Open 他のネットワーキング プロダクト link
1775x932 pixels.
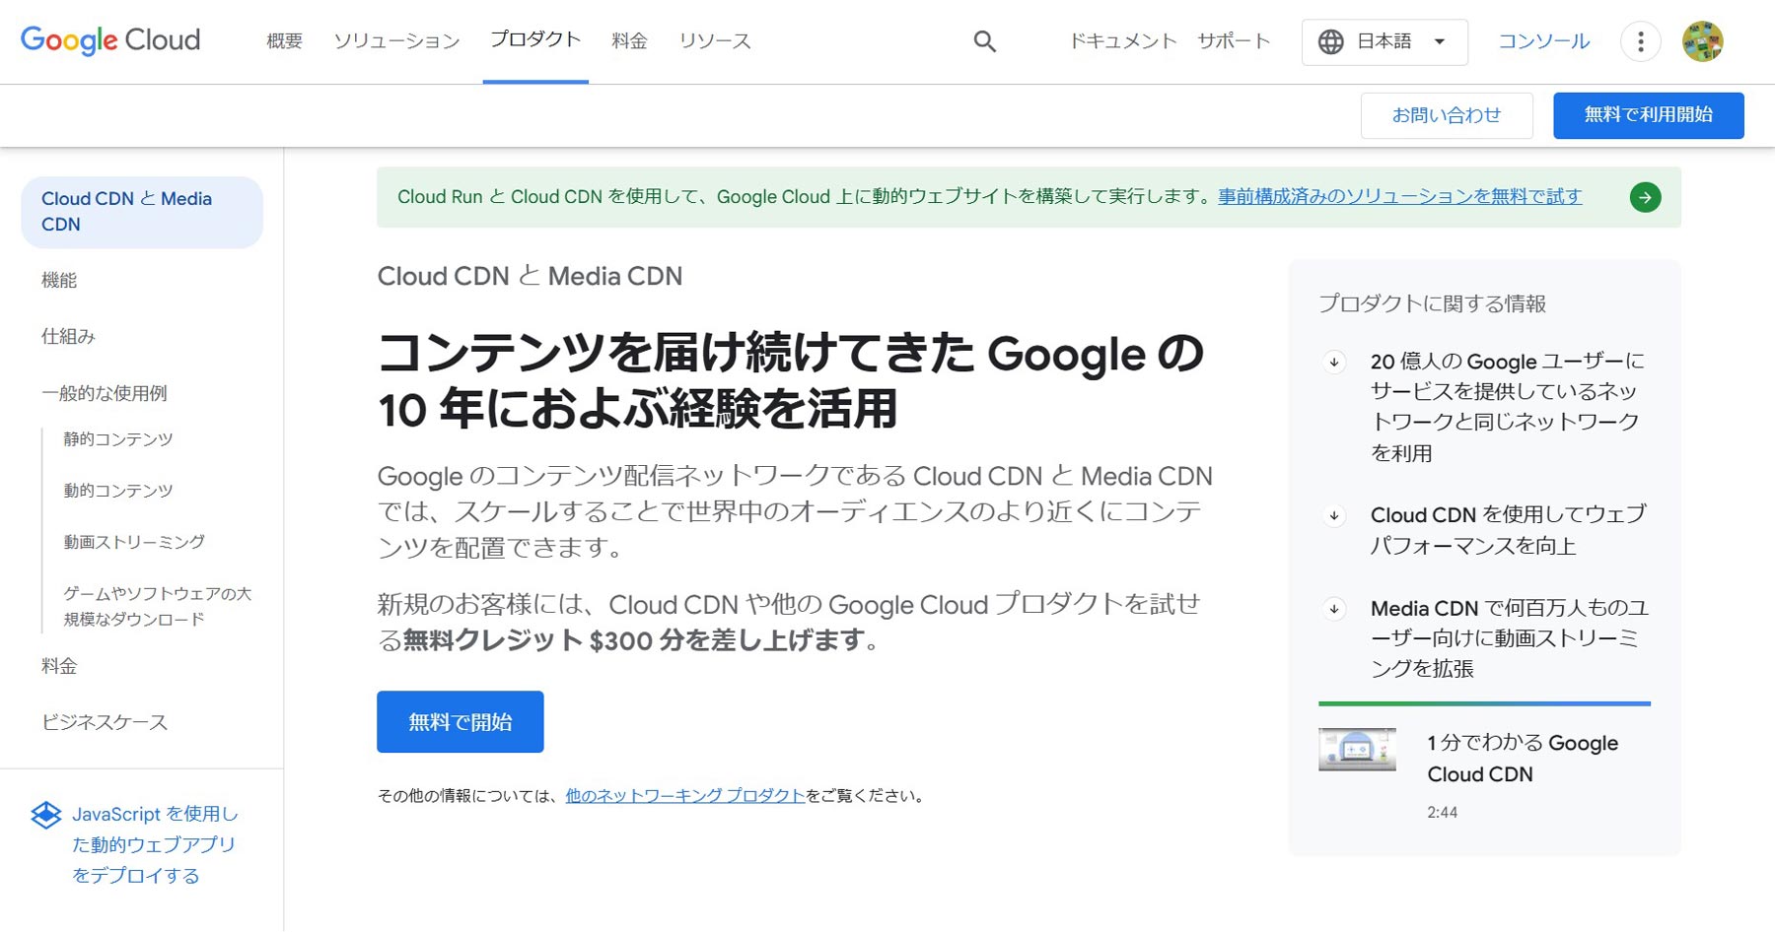pos(685,796)
